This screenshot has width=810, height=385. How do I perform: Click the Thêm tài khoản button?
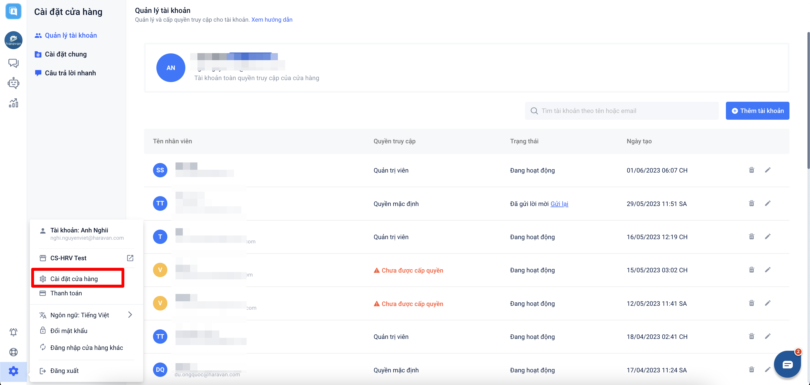coord(757,111)
